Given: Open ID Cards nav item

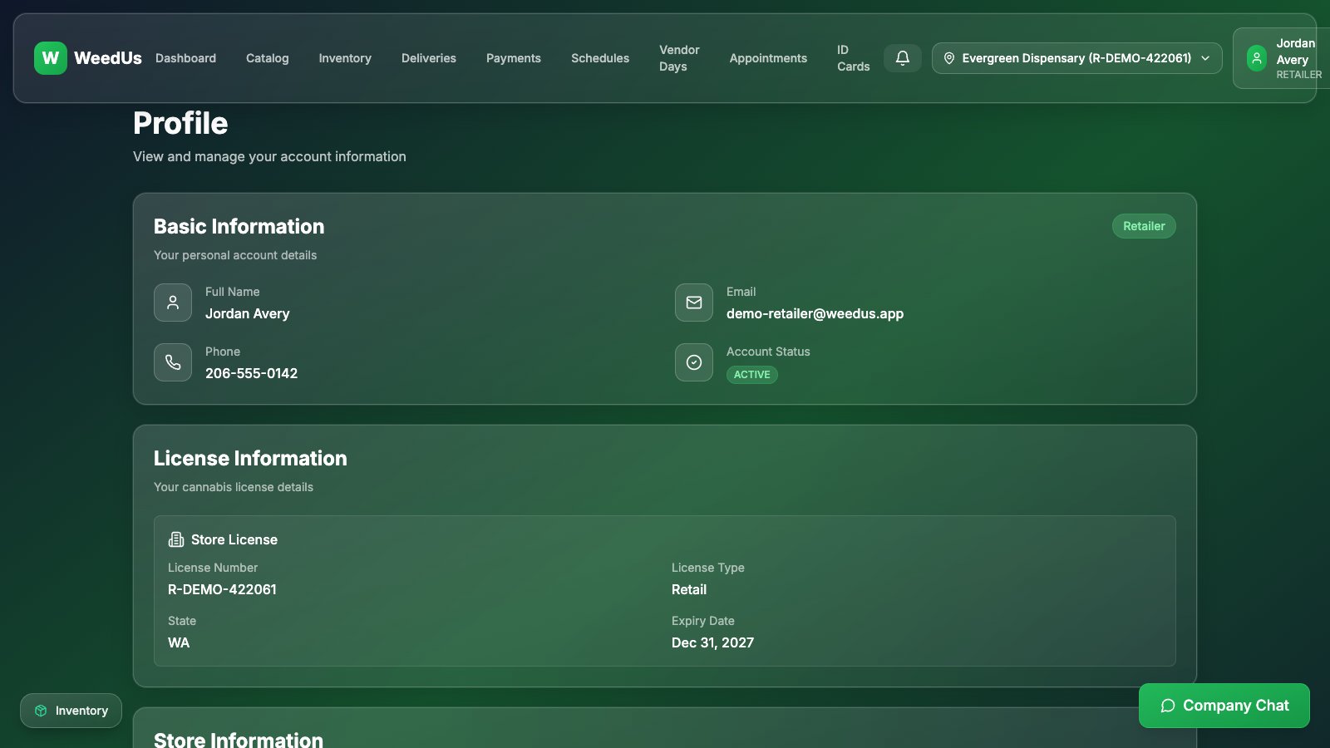Looking at the screenshot, I should 853,58.
